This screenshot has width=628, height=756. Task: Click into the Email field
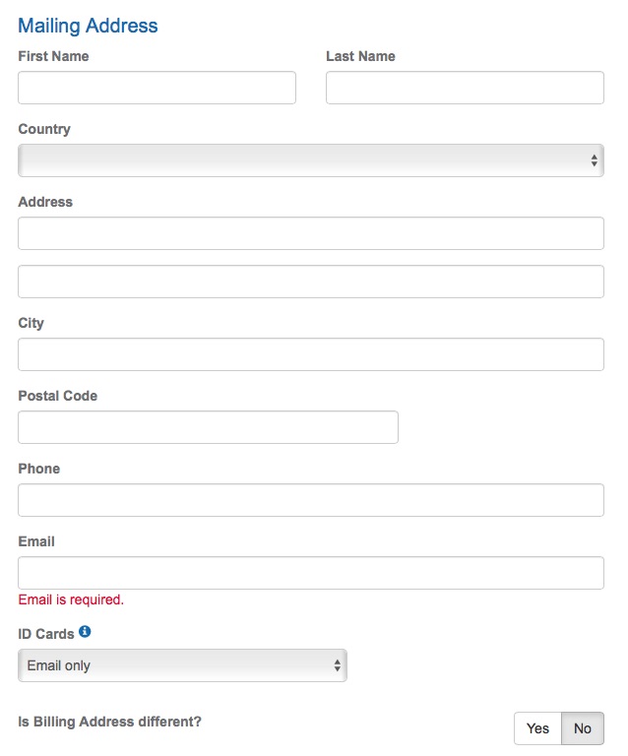pyautogui.click(x=311, y=573)
